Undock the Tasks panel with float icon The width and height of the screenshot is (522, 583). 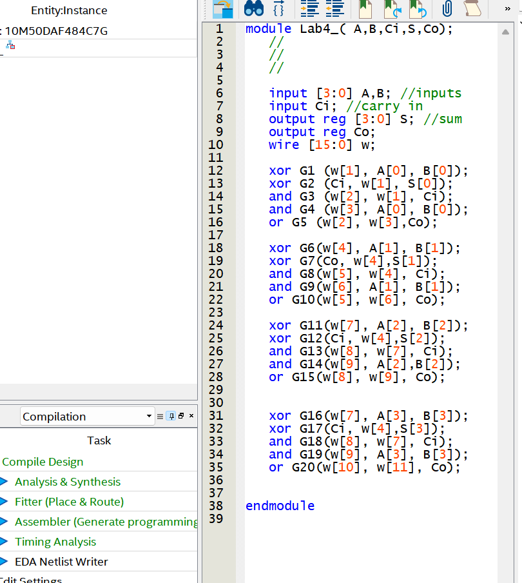(x=180, y=415)
